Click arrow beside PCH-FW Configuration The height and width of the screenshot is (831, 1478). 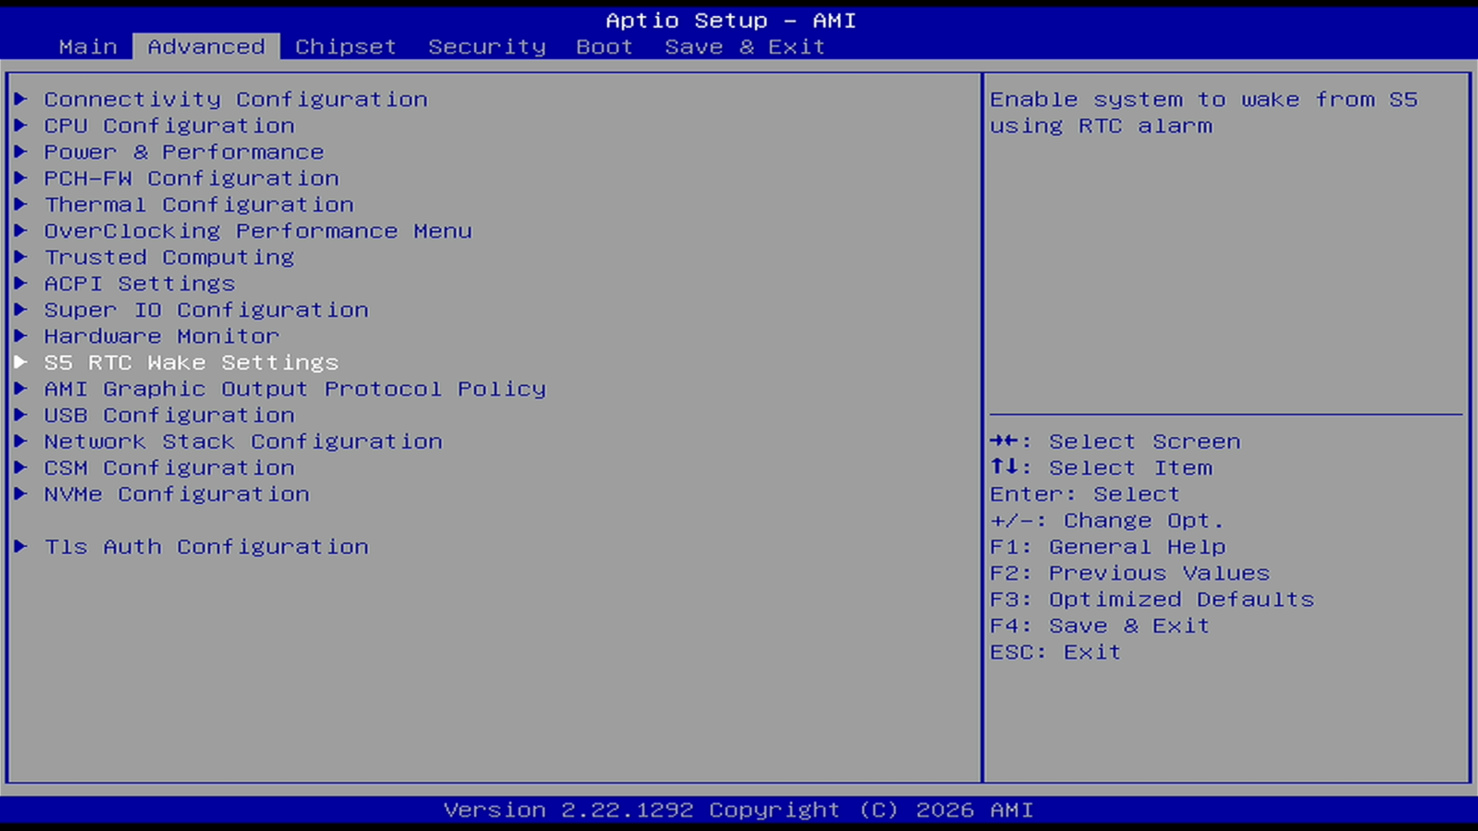(x=21, y=178)
